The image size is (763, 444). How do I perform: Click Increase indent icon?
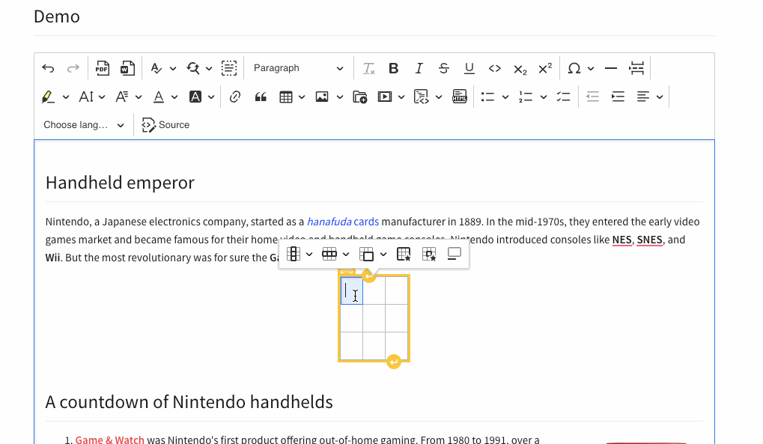[618, 97]
